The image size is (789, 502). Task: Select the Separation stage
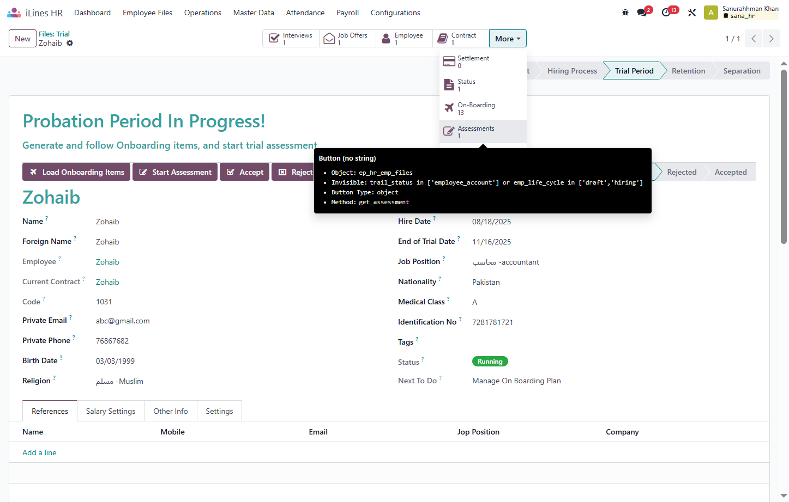pyautogui.click(x=742, y=71)
